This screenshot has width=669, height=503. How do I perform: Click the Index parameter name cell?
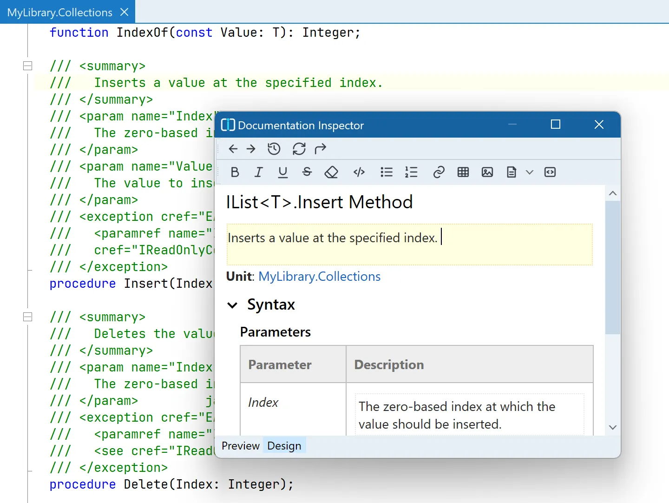click(293, 409)
